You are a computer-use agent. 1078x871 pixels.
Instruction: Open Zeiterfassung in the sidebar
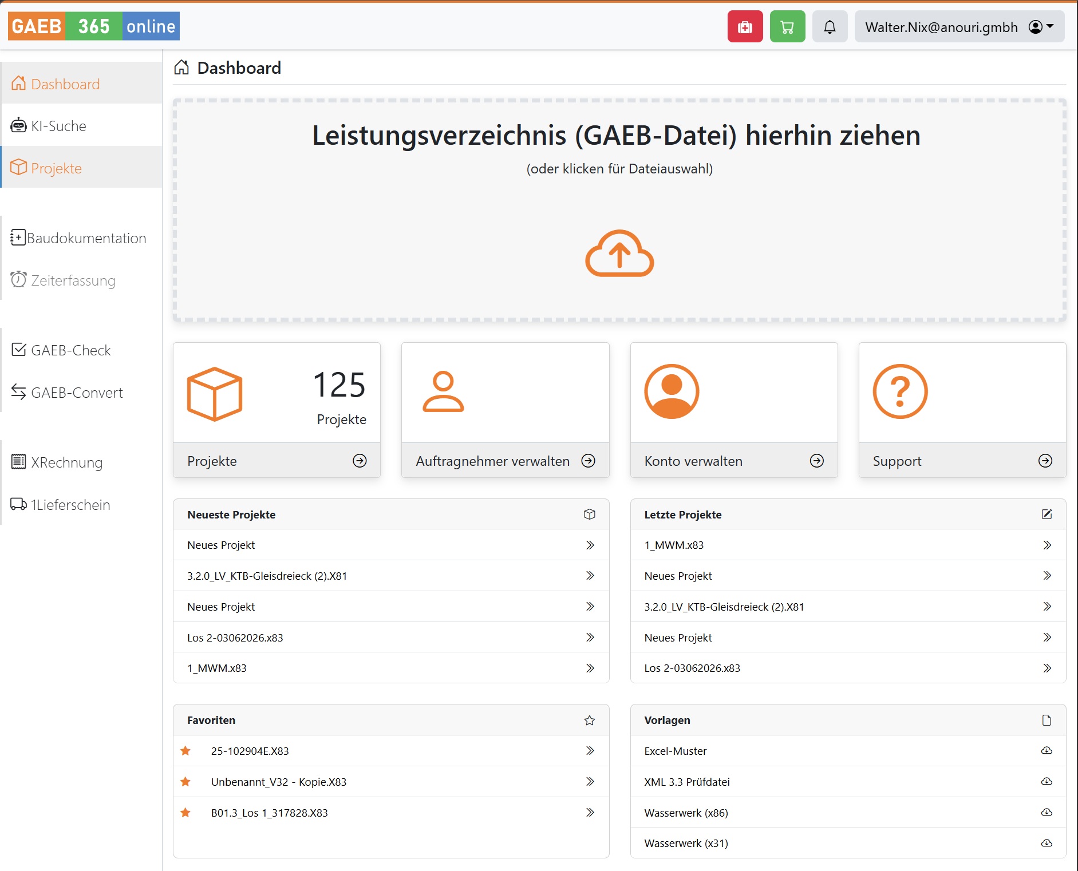[81, 280]
